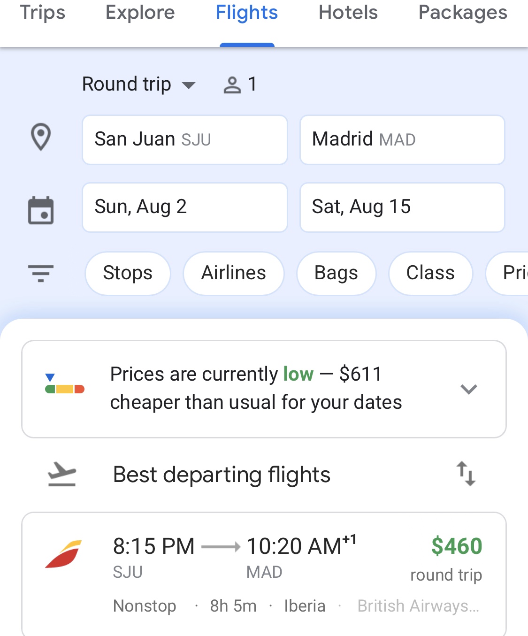
Task: Switch to the Explore tab
Action: tap(140, 13)
